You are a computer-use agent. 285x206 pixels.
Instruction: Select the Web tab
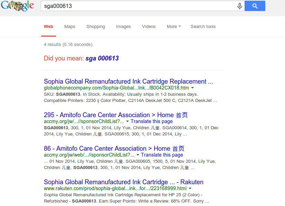pos(48,27)
